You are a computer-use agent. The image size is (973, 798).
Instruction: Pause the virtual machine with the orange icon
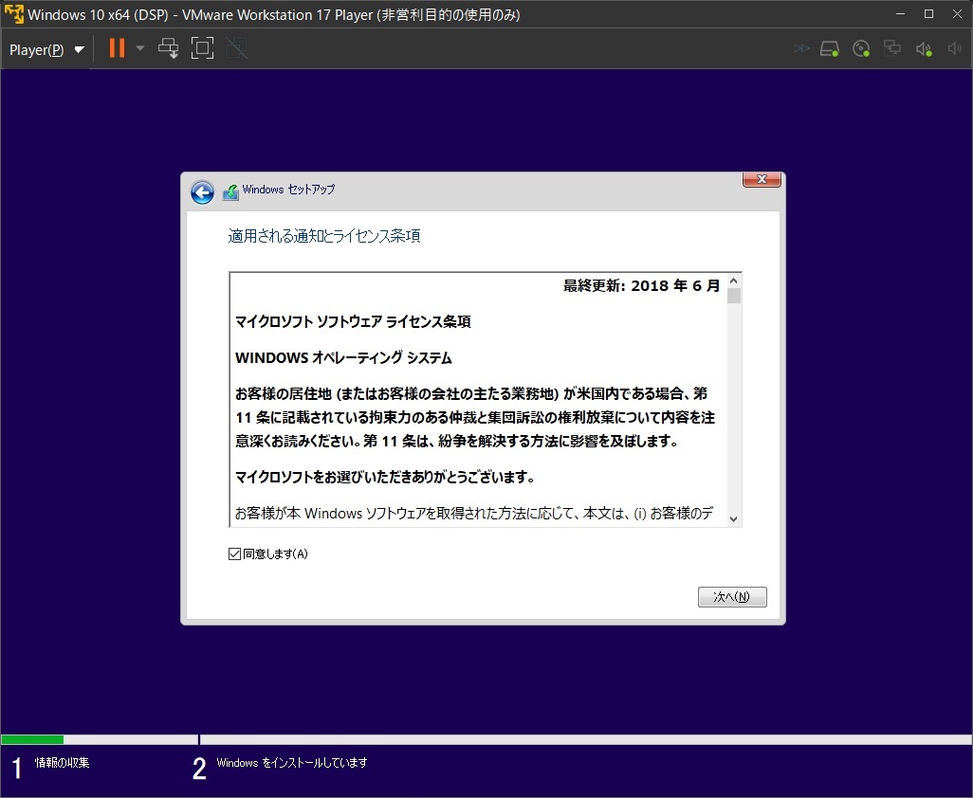[x=117, y=47]
